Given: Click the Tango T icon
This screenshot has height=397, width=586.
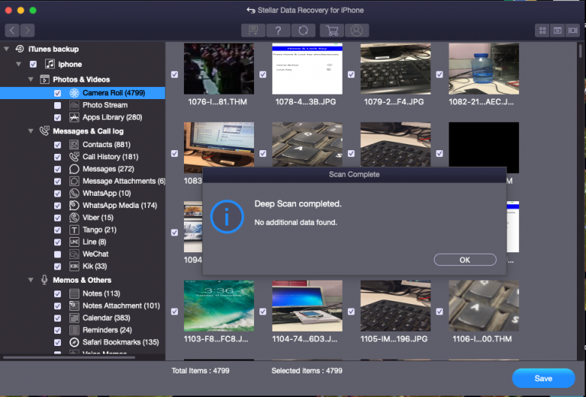Looking at the screenshot, I should [x=74, y=230].
